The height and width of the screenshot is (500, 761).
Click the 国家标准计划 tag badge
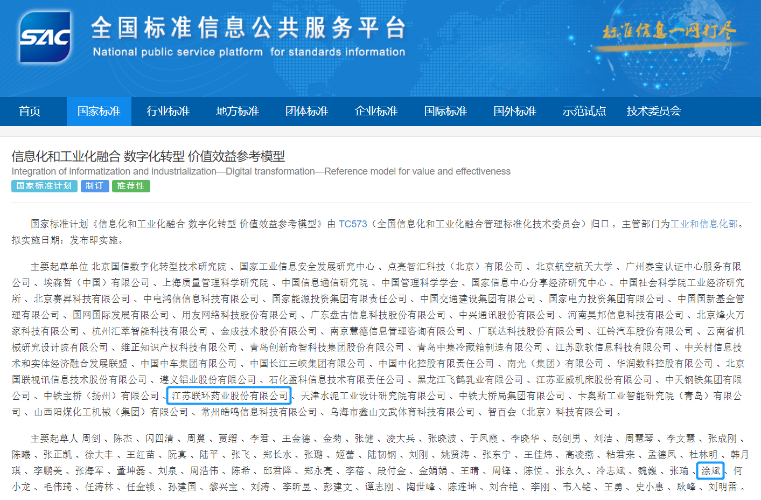[x=44, y=186]
